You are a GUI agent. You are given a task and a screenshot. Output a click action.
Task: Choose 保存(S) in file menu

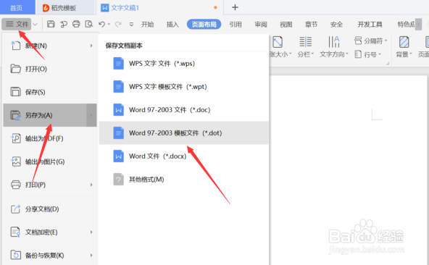[x=50, y=92]
